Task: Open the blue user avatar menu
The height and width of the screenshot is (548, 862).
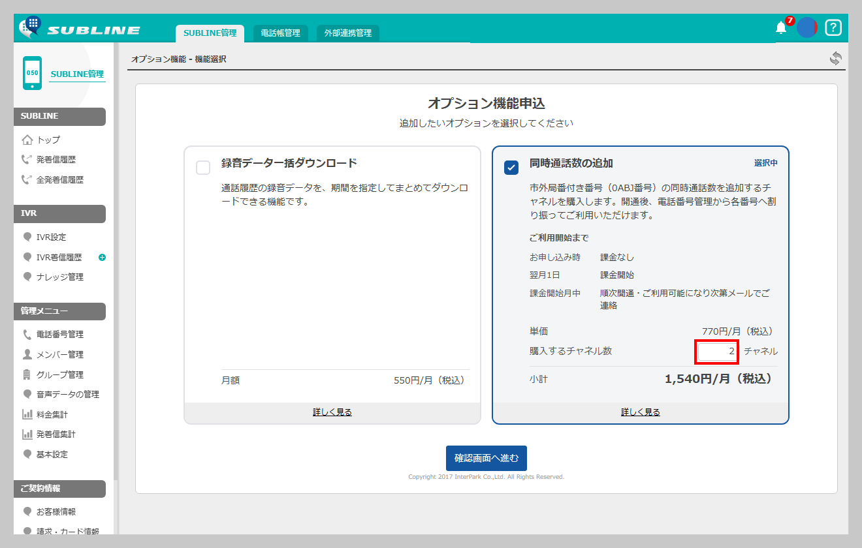Action: 807,27
